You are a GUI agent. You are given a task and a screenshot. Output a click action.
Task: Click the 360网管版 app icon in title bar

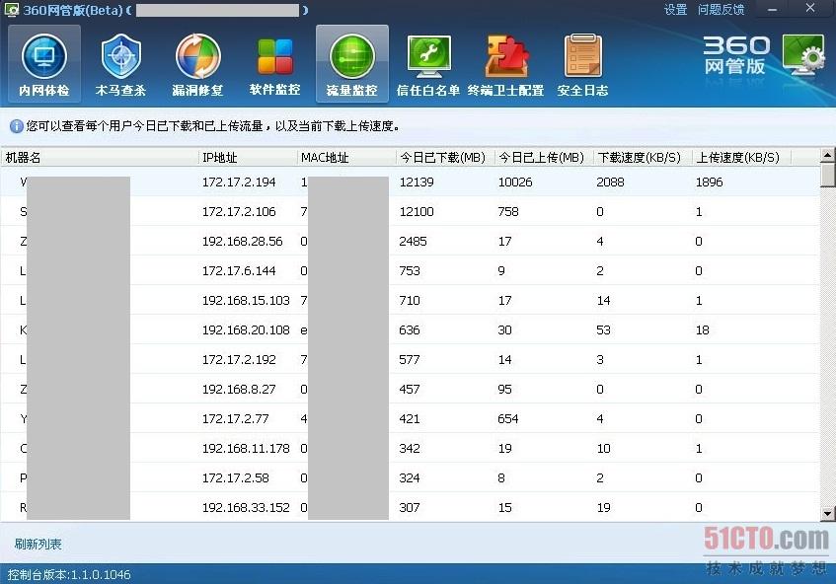pos(11,9)
